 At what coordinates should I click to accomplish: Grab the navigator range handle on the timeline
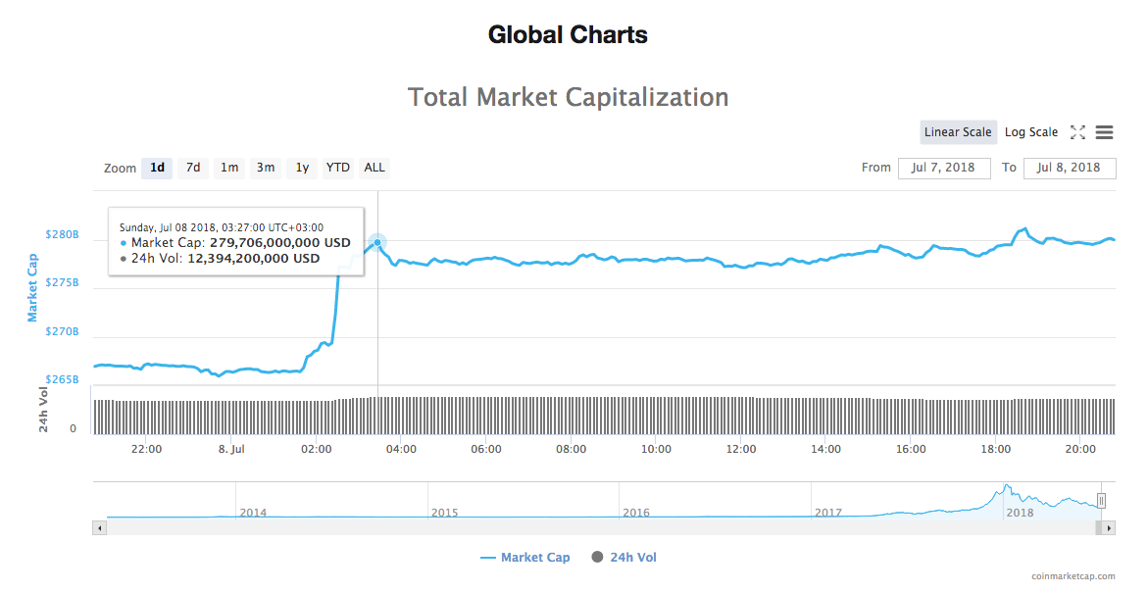1100,500
